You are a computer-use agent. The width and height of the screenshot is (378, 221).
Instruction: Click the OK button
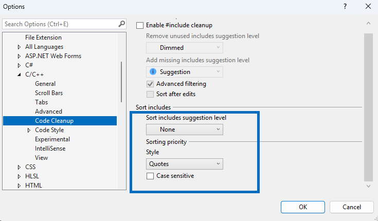303,207
